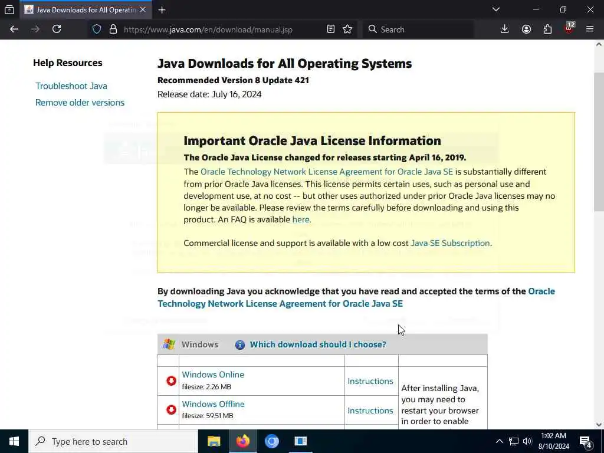Open the clock showing 1:02 AM
The height and width of the screenshot is (453, 604).
click(553, 441)
